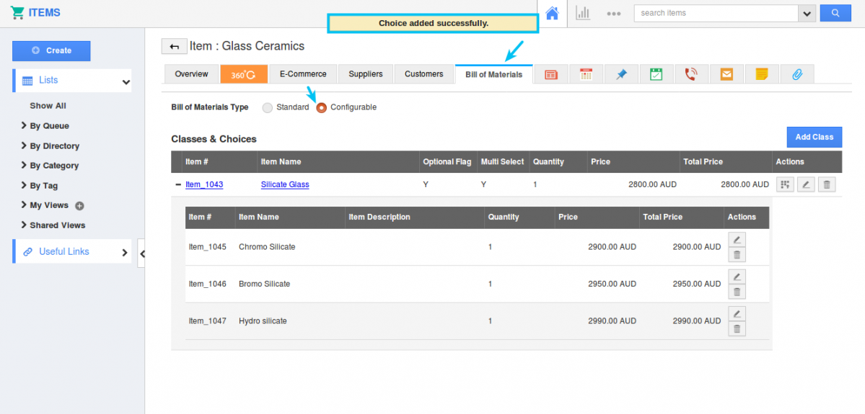Expand the By Category list
Screen dimensions: 865x414
tap(54, 166)
